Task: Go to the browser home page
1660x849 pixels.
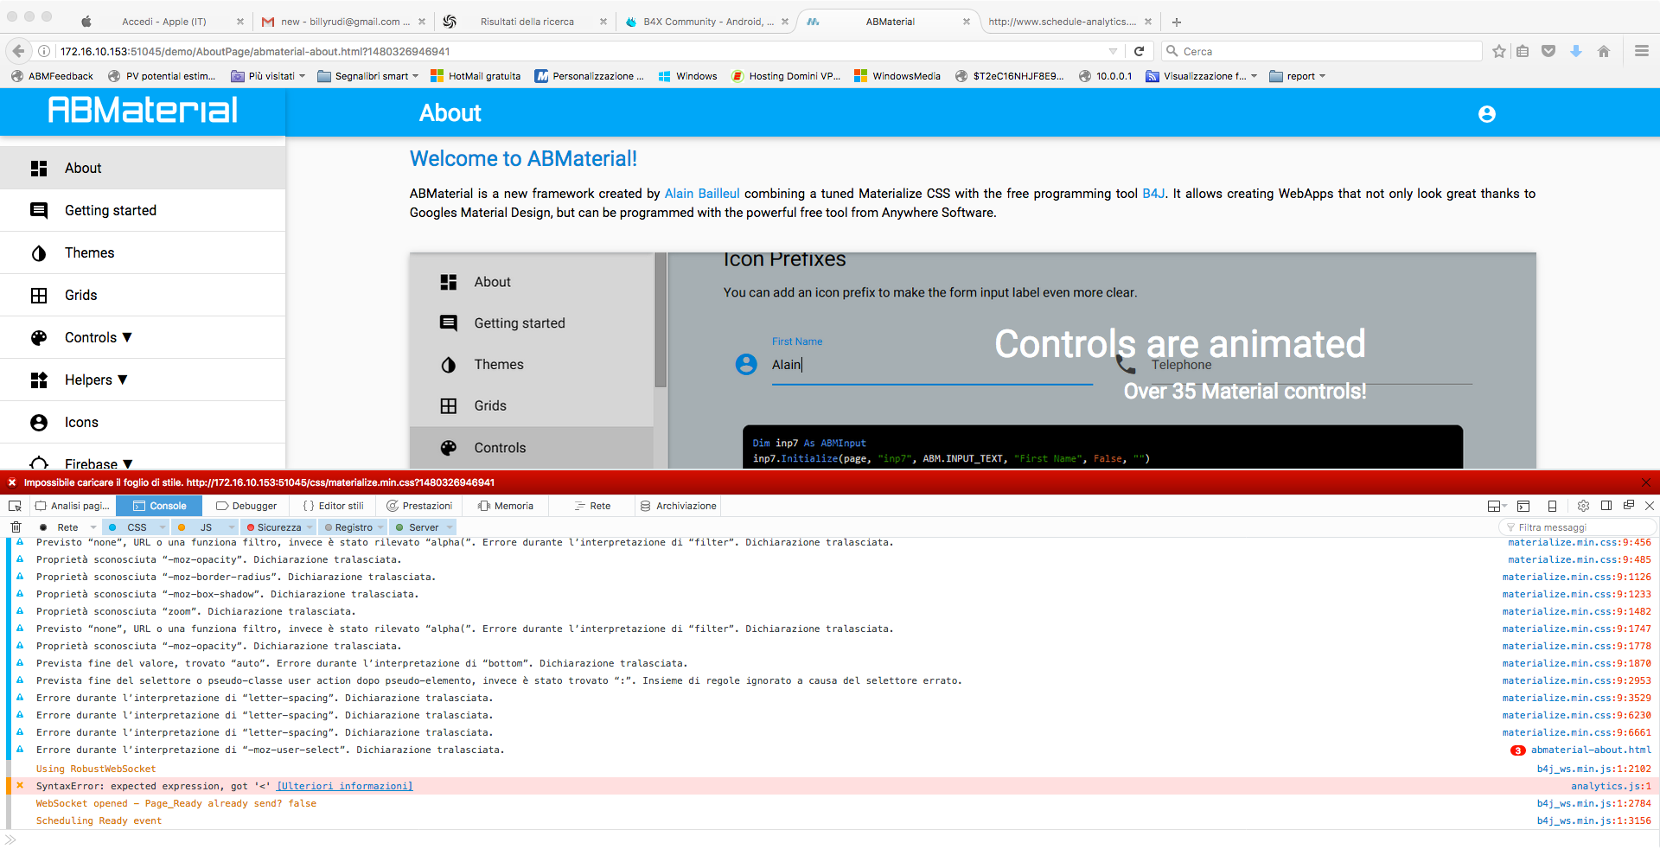Action: (1604, 51)
